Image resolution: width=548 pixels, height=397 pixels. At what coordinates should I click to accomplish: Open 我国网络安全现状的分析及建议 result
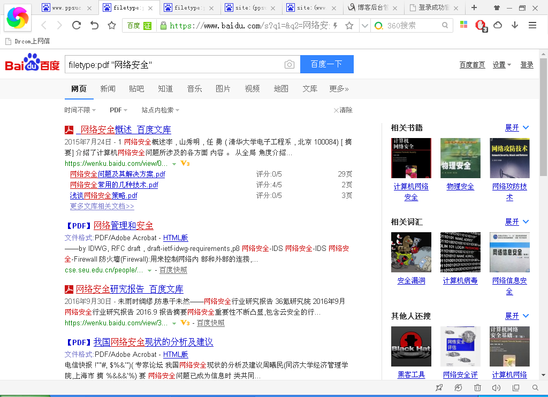point(154,342)
